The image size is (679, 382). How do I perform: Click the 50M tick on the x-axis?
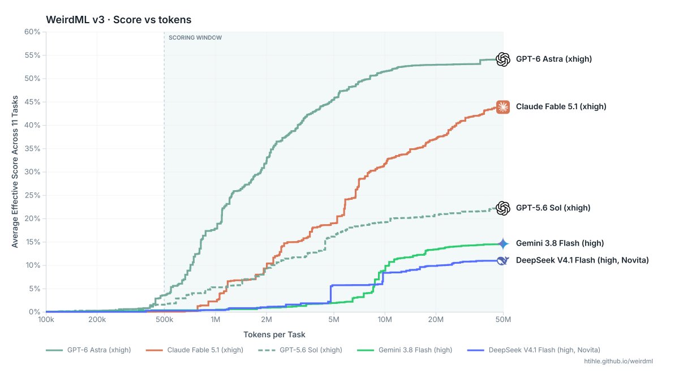tap(503, 320)
